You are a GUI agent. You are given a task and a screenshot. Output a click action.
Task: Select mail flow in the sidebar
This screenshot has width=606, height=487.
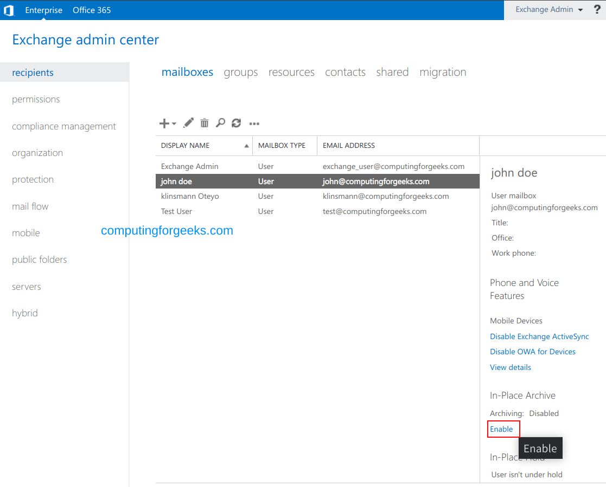tap(30, 206)
